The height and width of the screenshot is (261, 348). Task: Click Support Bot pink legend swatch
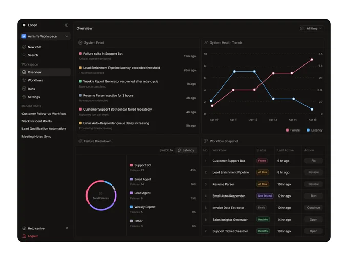click(132, 165)
